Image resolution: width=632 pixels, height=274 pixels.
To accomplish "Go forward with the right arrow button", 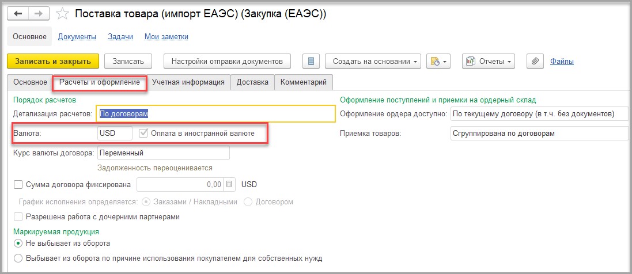I will click(39, 14).
